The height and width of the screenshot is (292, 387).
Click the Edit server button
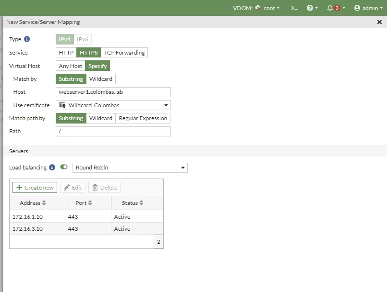73,188
